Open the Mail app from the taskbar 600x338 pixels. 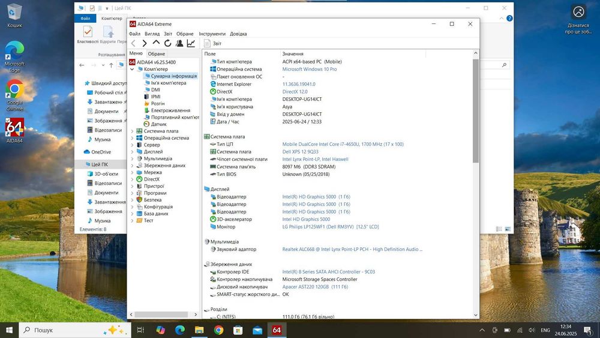257,330
